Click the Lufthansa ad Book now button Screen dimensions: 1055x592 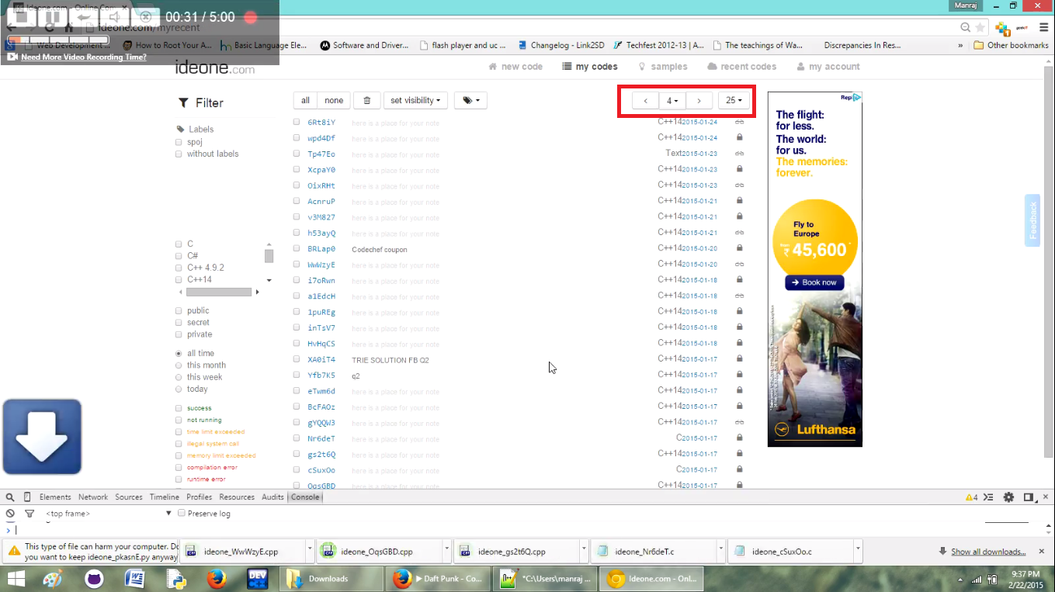point(814,282)
